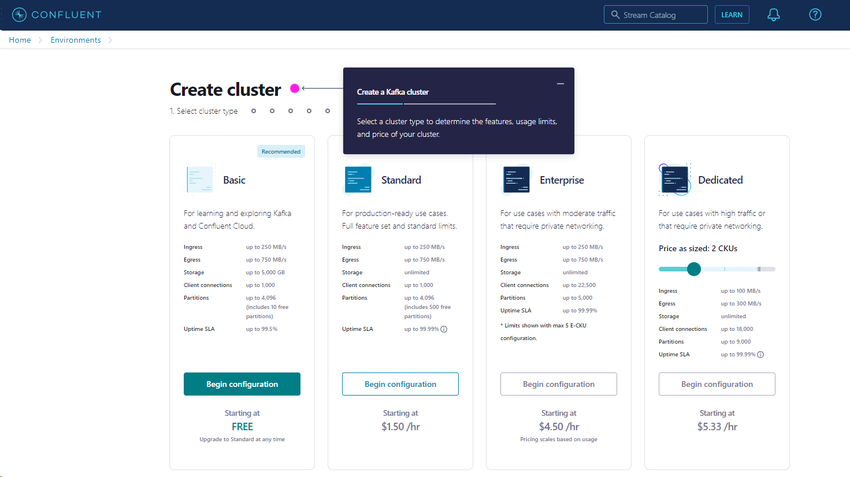The height and width of the screenshot is (477, 850).
Task: Click the first step dot after Select cluster type
Action: 254,111
